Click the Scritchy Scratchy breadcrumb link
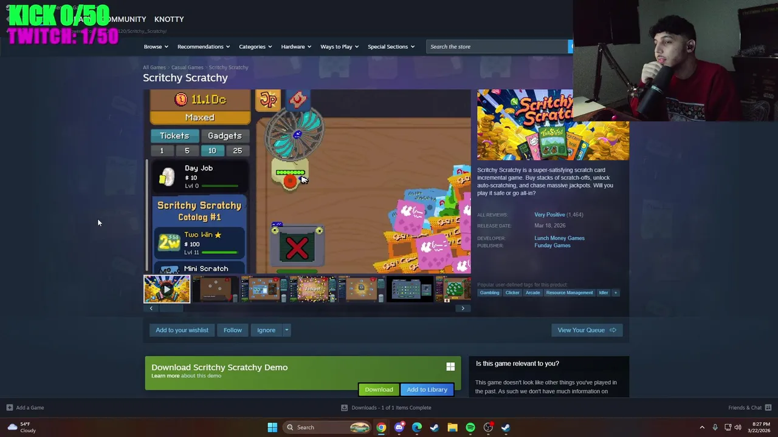Screen dimensions: 778x437 pyautogui.click(x=229, y=67)
